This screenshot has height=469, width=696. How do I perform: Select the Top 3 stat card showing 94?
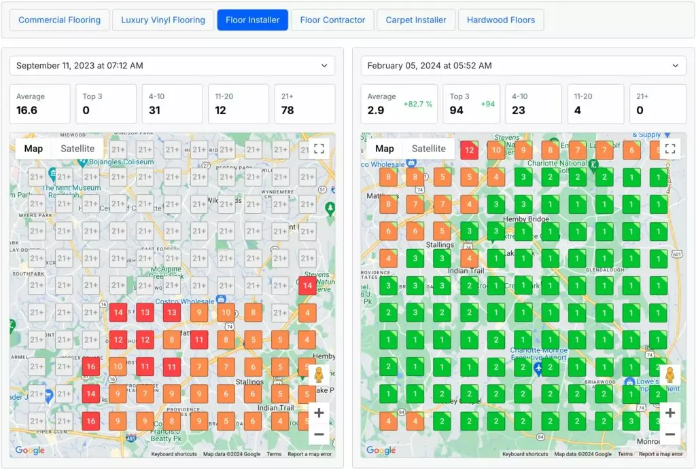point(471,103)
